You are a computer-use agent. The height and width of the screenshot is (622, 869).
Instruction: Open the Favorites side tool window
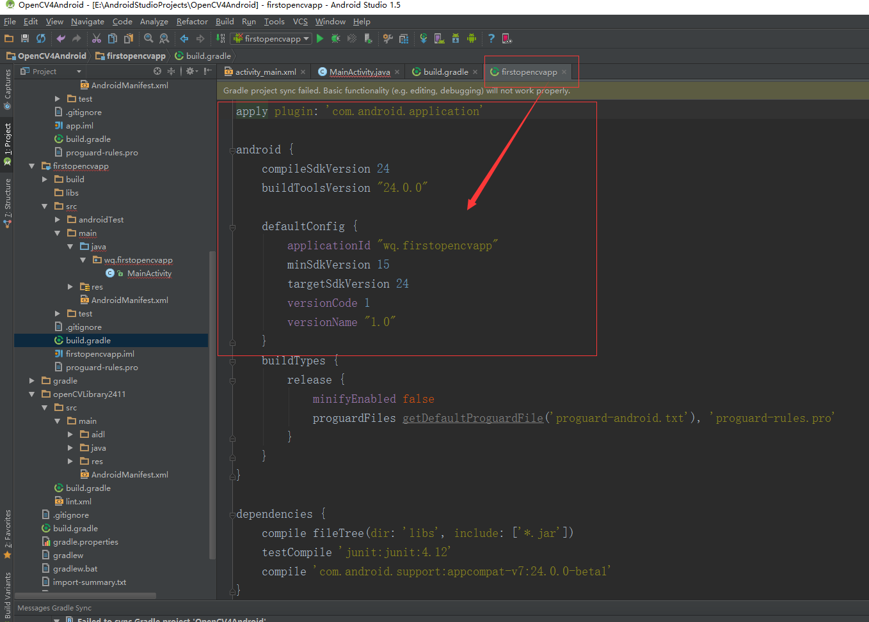[x=7, y=534]
